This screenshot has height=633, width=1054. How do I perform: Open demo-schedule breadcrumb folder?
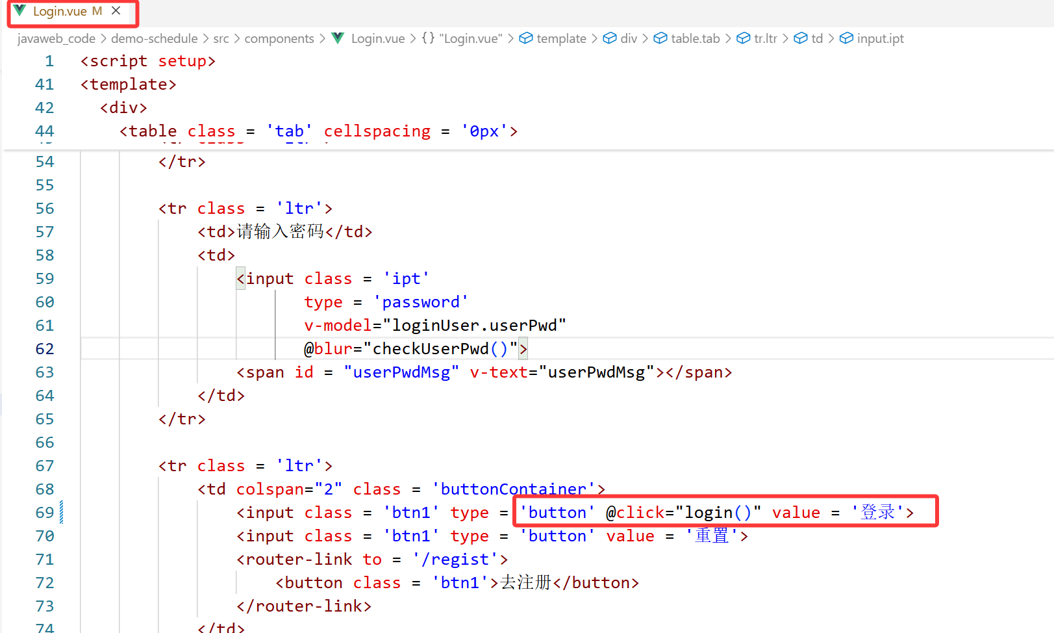point(154,38)
